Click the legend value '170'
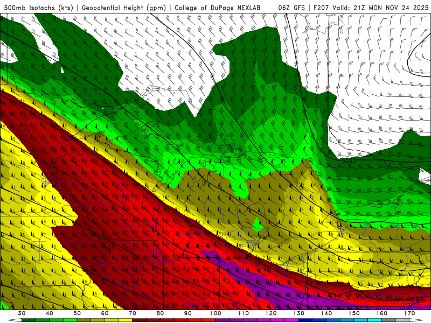This screenshot has height=323, width=431. [x=409, y=313]
